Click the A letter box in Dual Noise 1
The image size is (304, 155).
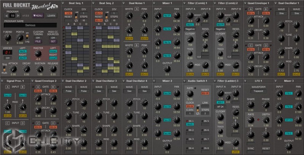pyautogui.click(x=137, y=9)
